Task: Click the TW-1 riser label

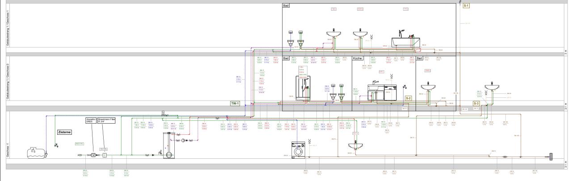Action: point(236,103)
